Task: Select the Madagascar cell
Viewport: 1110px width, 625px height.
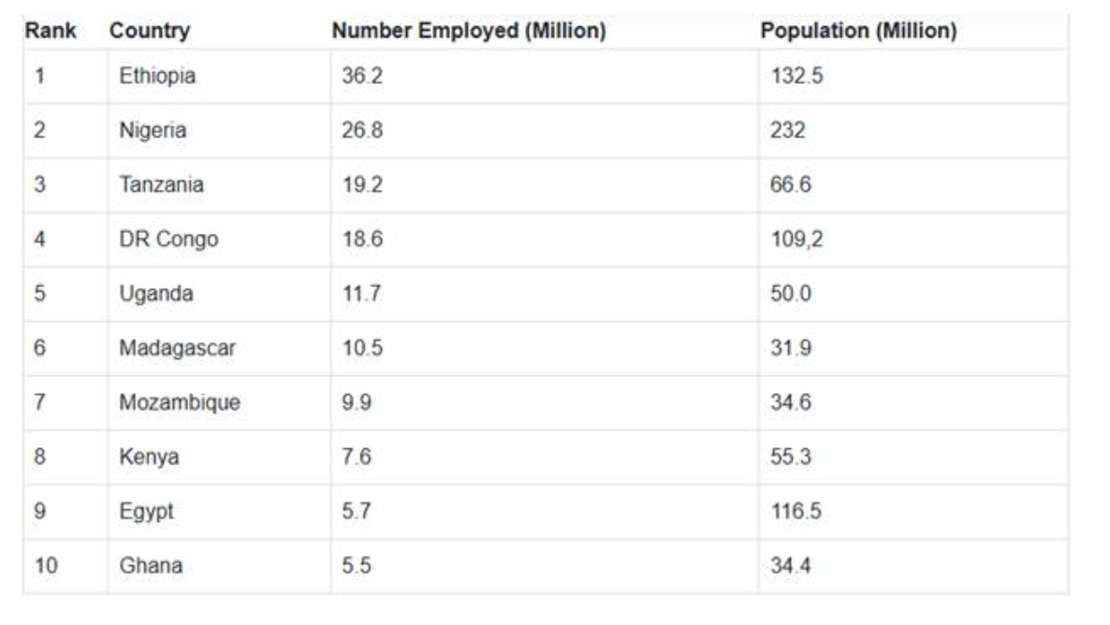Action: coord(178,348)
